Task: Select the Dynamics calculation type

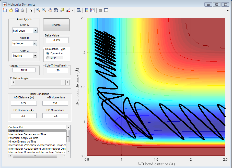Action: [x=48, y=53]
